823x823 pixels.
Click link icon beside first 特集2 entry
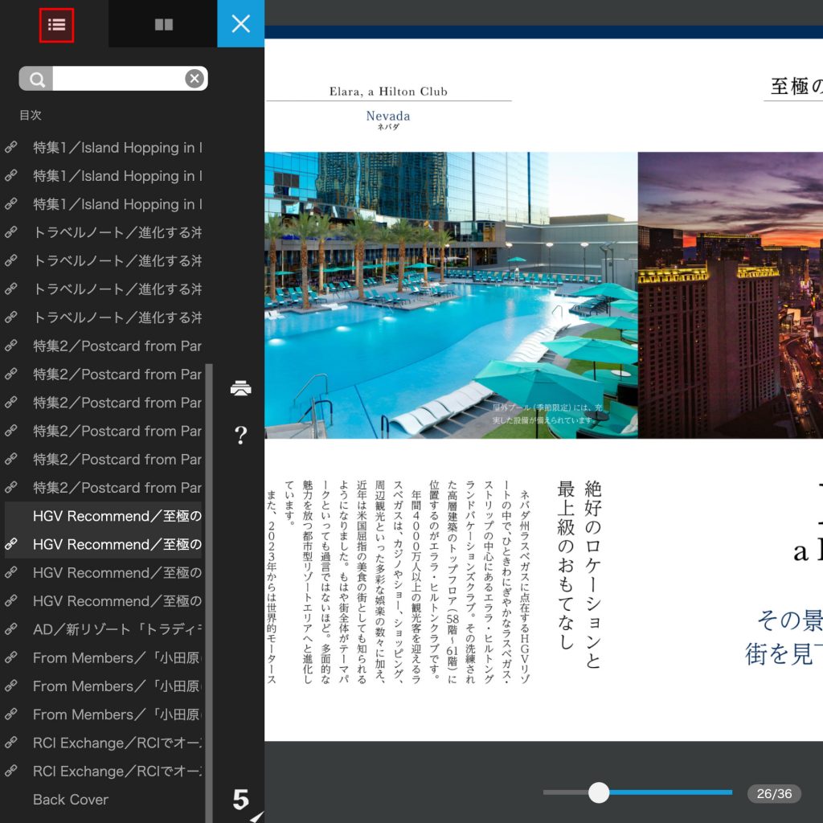(11, 346)
